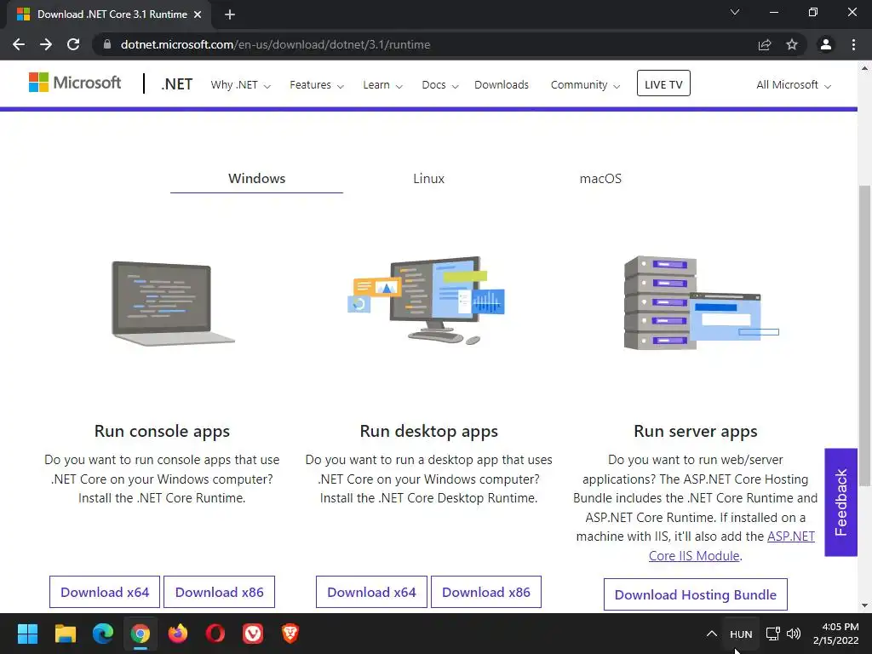Launch Microsoft Edge from taskbar

coord(103,634)
